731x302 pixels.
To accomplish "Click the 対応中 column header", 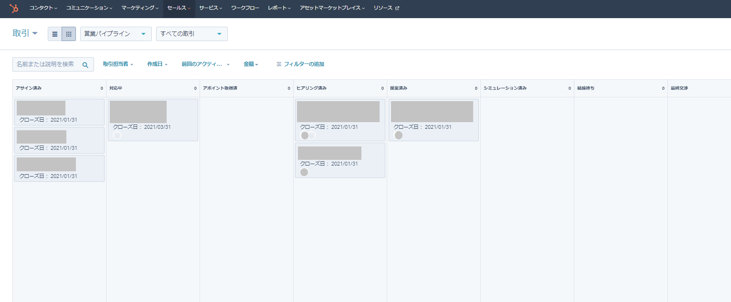I will pyautogui.click(x=153, y=88).
